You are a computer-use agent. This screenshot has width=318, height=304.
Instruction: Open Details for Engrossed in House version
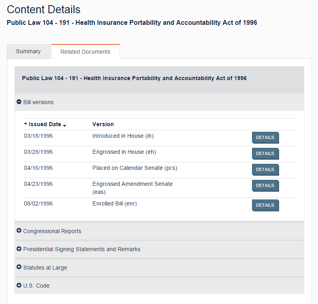coord(265,153)
